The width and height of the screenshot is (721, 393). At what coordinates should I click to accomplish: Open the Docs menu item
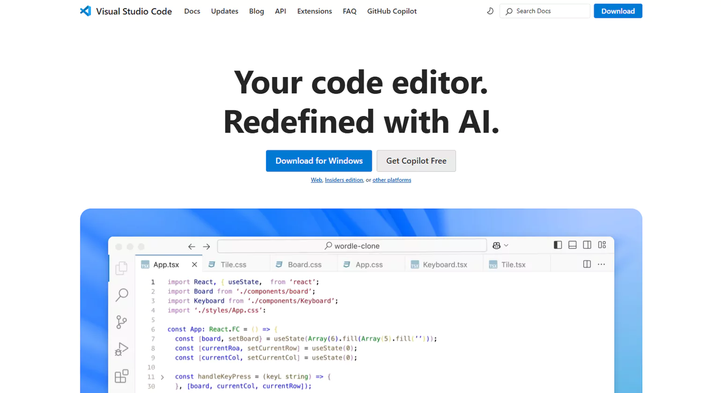click(x=192, y=11)
